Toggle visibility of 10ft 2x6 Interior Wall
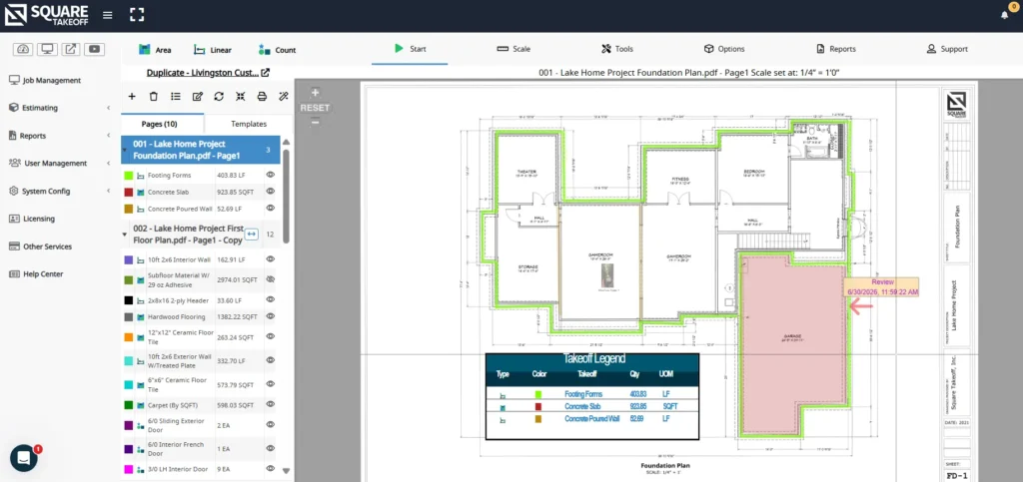 point(270,259)
